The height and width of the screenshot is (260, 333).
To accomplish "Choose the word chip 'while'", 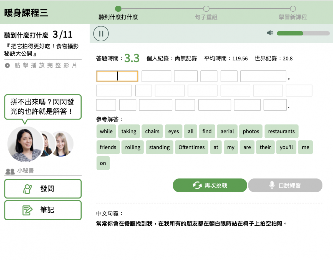I will [106, 131].
